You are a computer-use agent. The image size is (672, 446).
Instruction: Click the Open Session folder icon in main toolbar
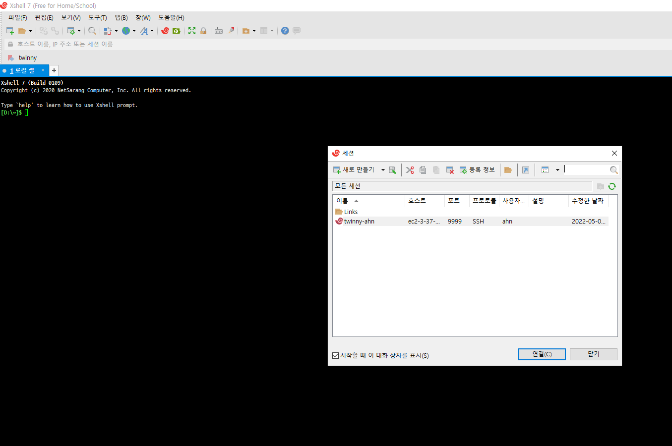tap(22, 31)
